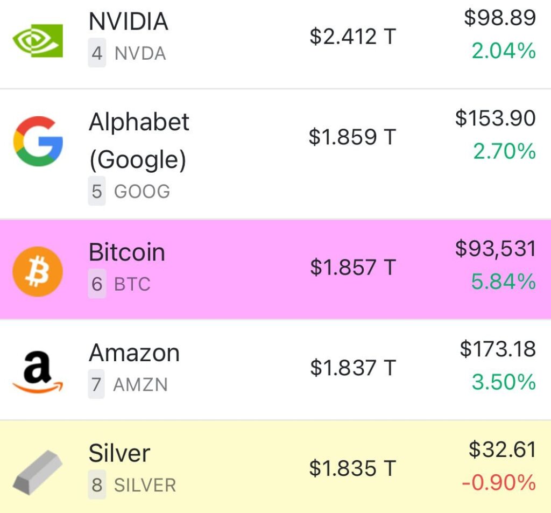Viewport: 551px width, 513px height.
Task: Click the orange Bitcoin logo
Action: [x=38, y=272]
